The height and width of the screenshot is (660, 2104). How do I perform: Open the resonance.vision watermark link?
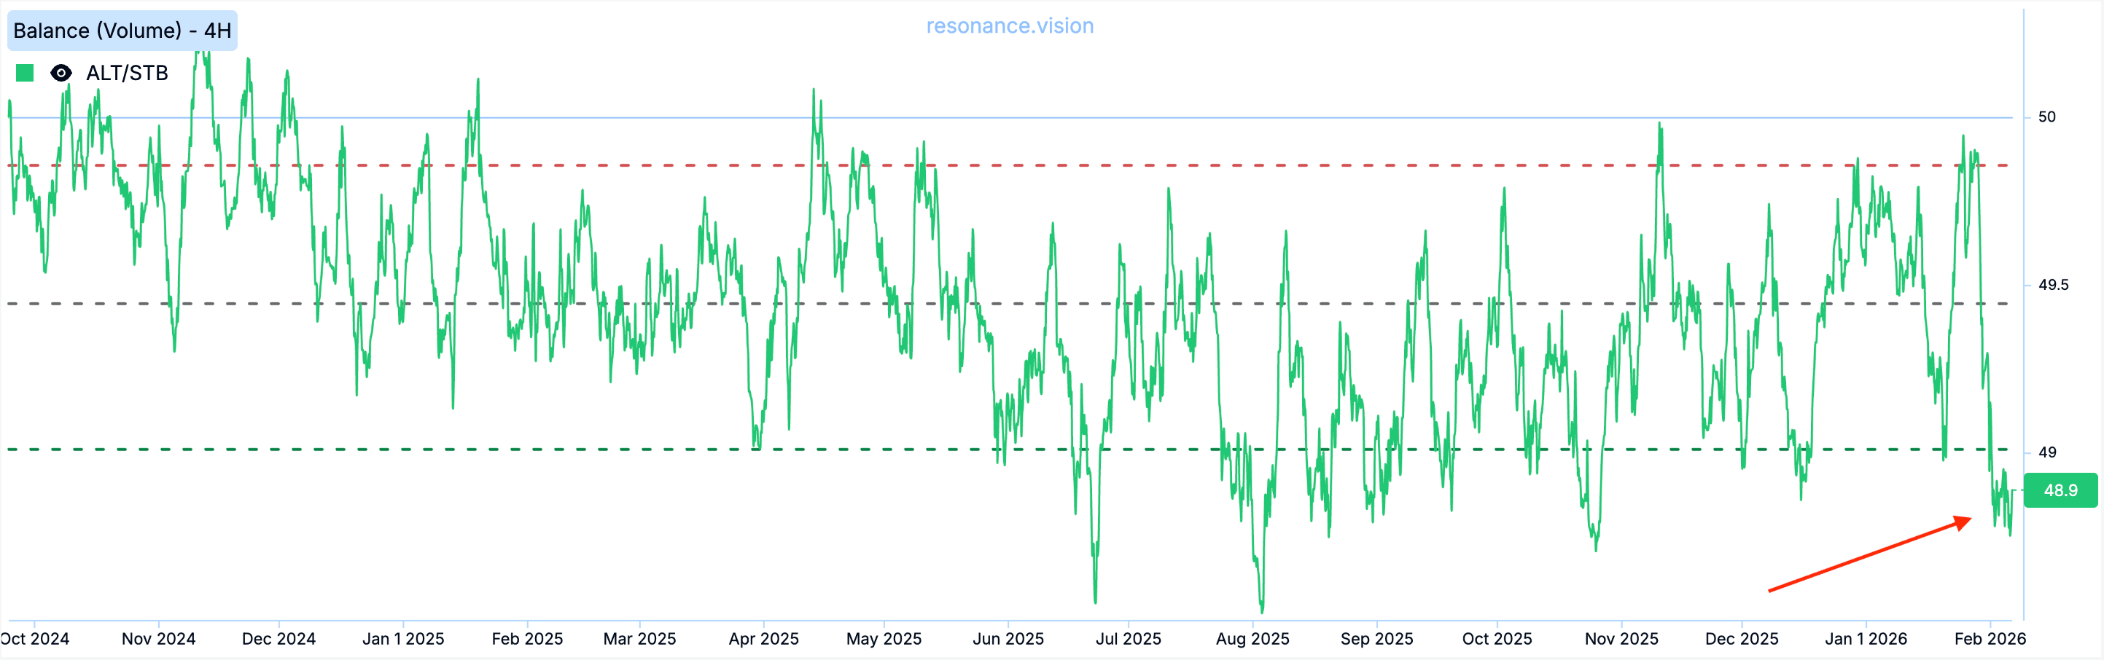click(1010, 26)
